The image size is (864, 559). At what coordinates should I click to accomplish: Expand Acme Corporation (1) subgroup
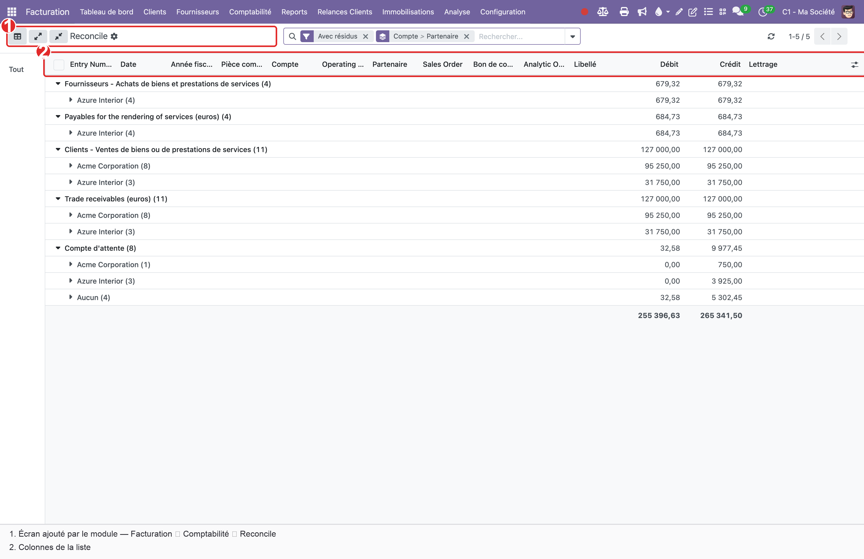click(x=71, y=264)
